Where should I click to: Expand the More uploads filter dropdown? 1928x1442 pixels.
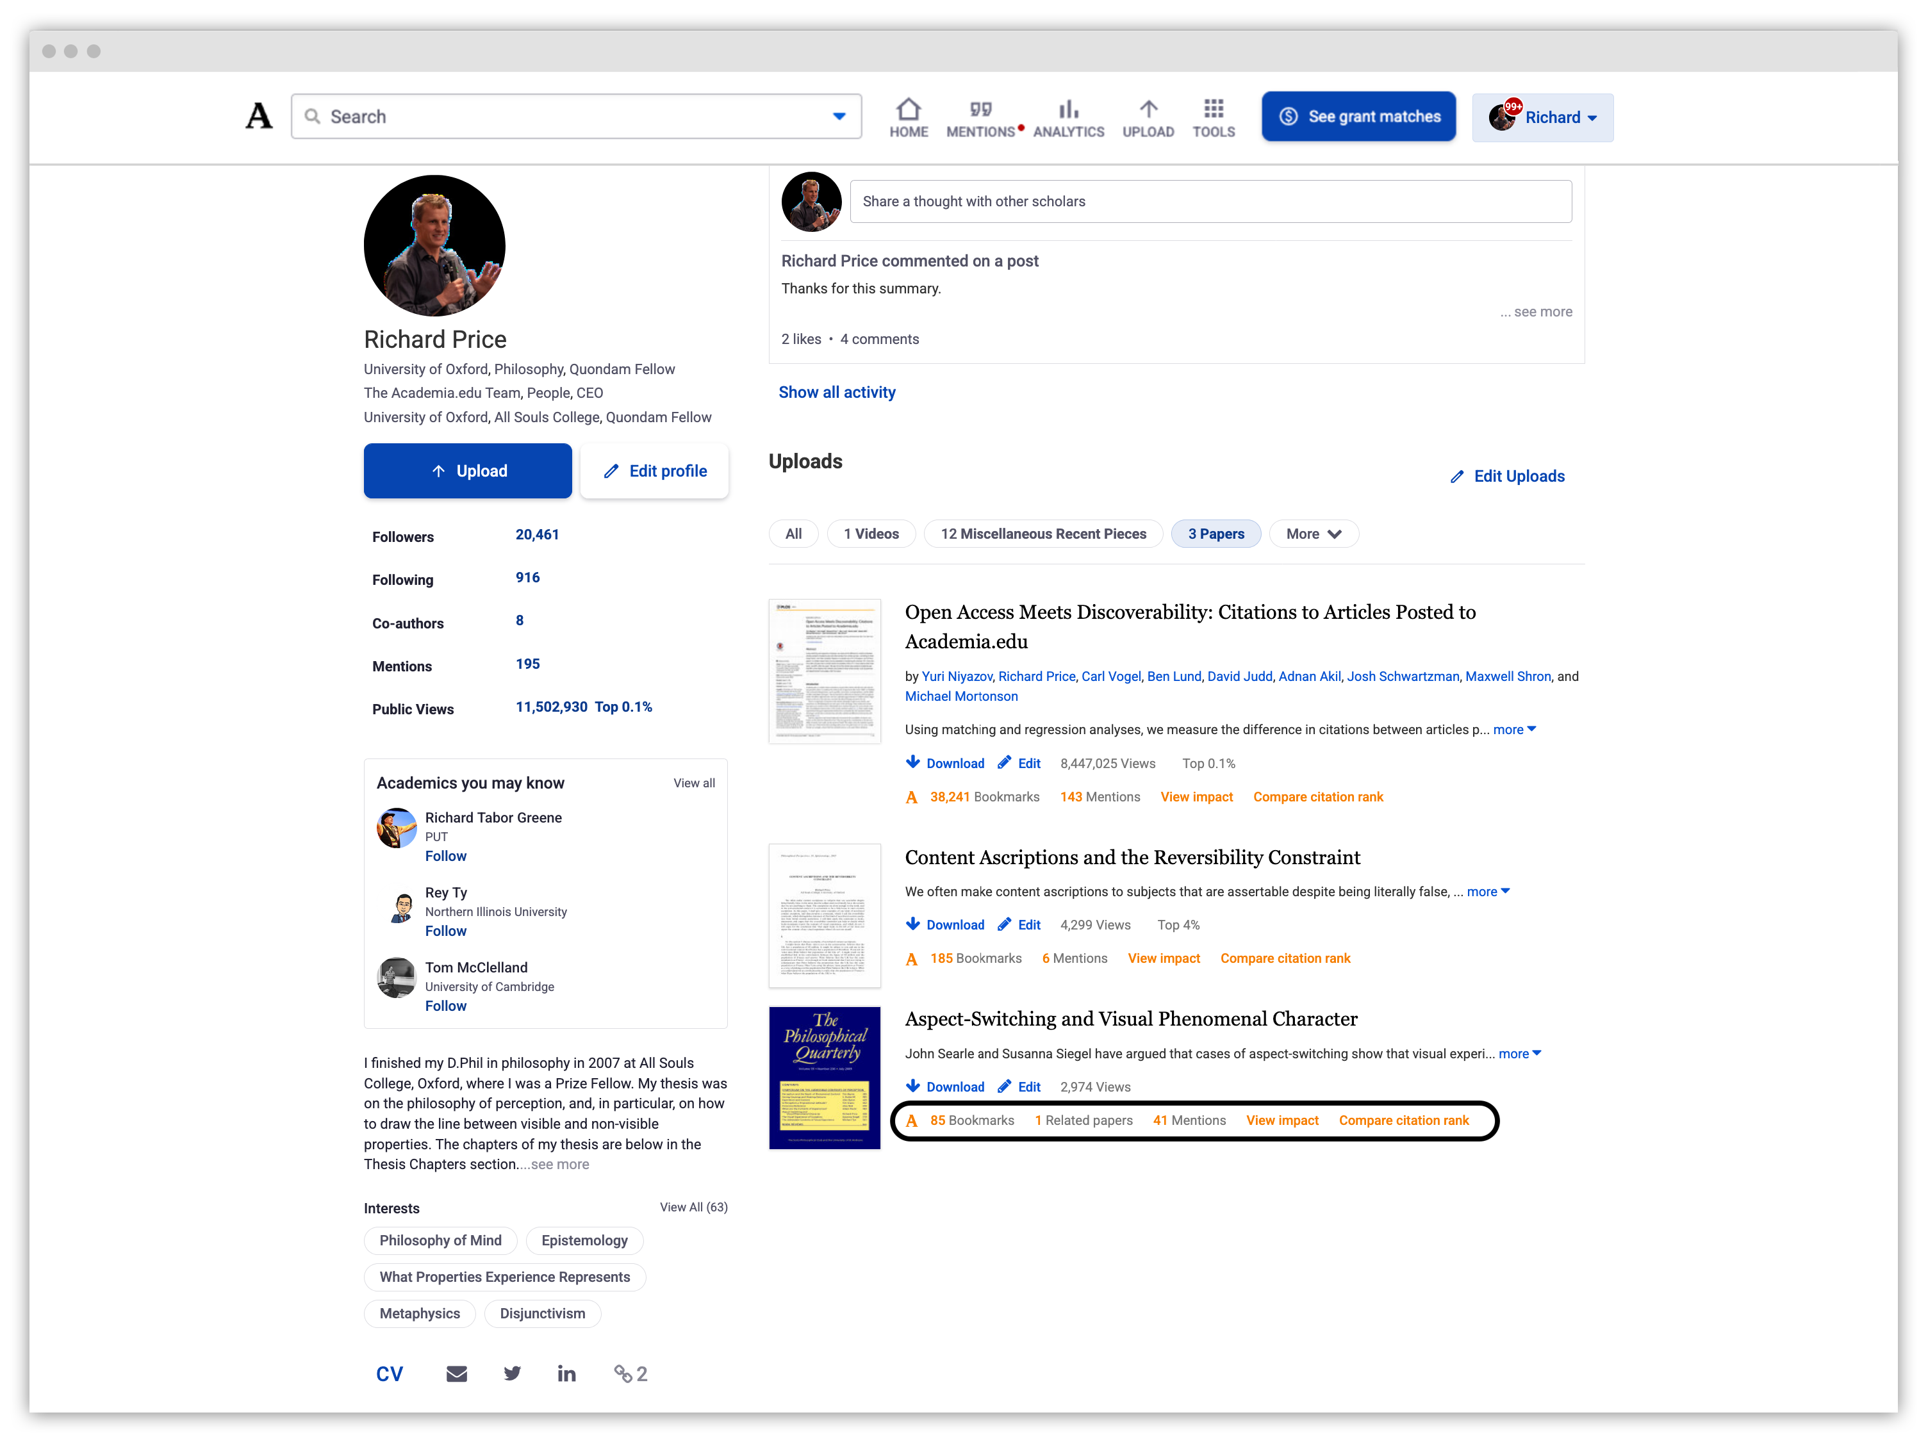[1314, 533]
